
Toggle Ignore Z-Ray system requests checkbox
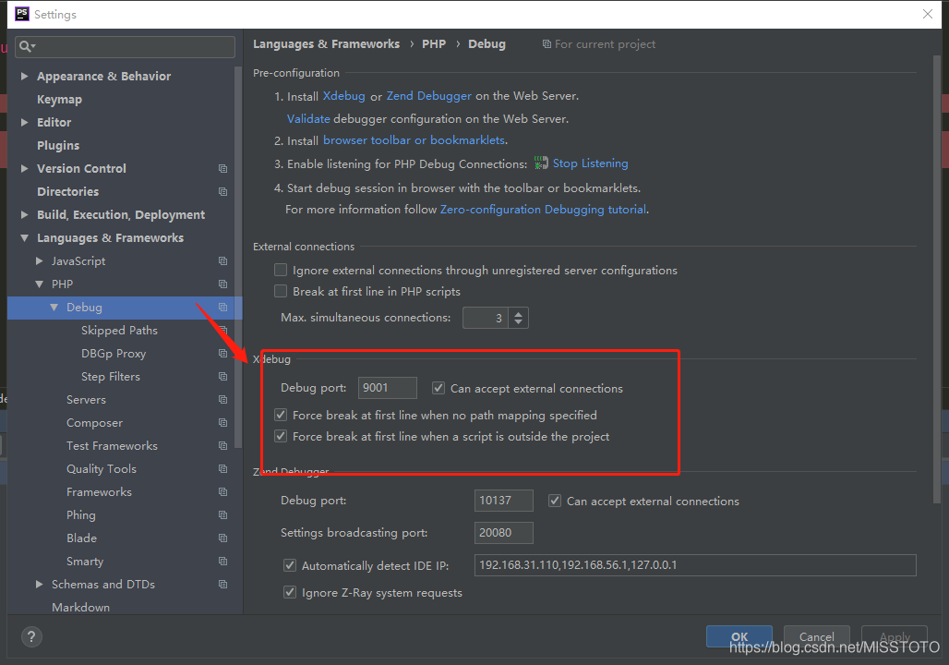(x=289, y=592)
